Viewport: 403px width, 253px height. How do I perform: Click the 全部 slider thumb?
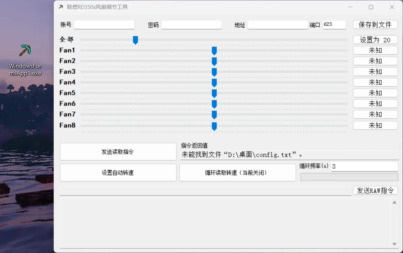[135, 40]
